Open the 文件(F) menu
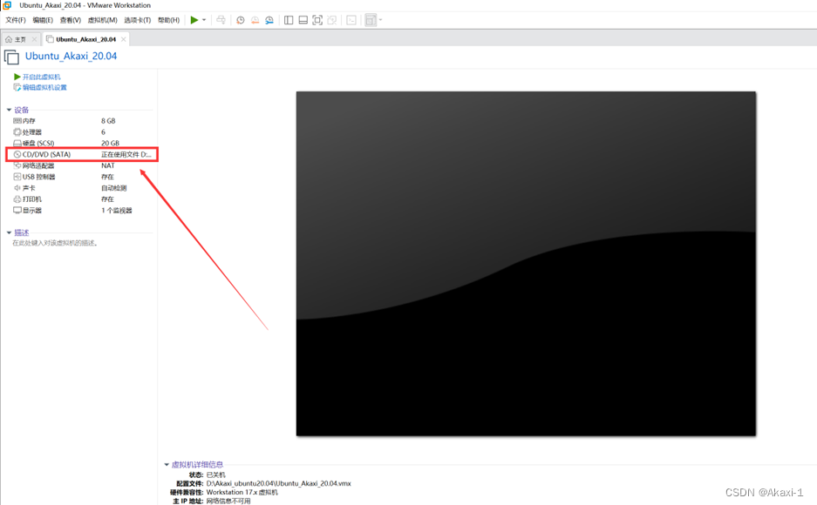The image size is (817, 505). 16,20
